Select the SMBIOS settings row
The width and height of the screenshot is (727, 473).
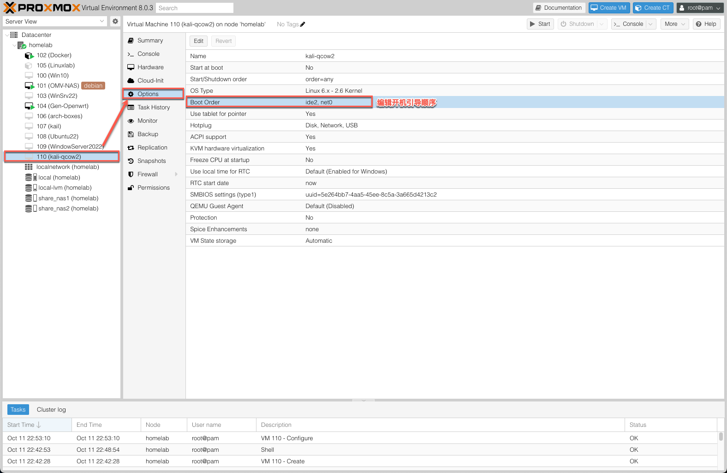454,195
